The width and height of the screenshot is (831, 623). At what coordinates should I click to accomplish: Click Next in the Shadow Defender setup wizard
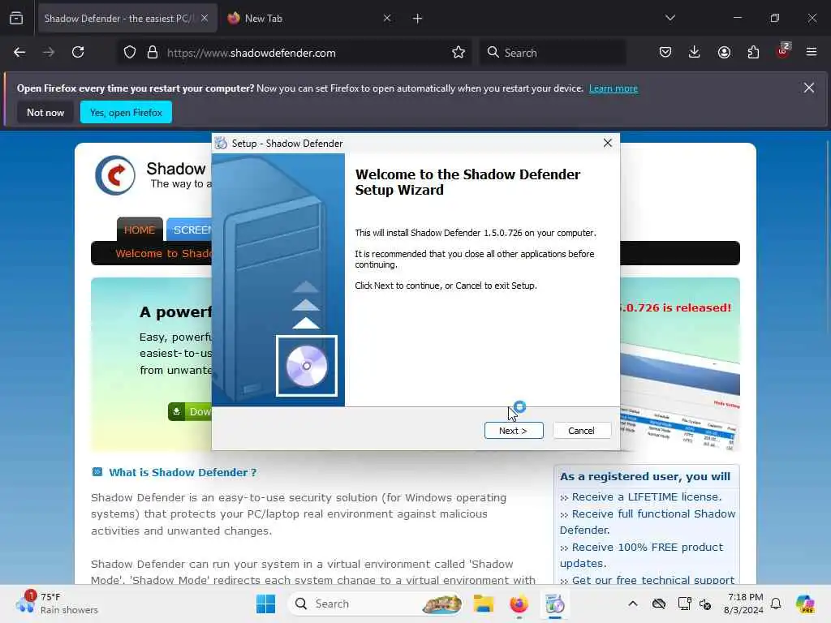pyautogui.click(x=514, y=431)
